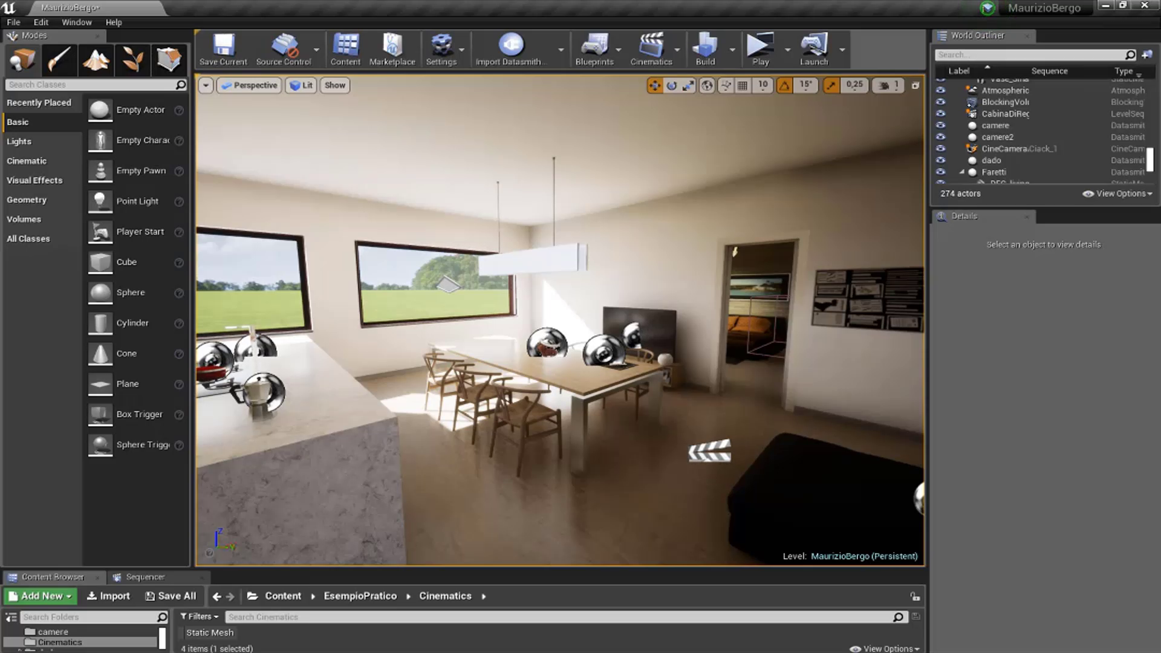Image resolution: width=1161 pixels, height=653 pixels.
Task: Toggle the content browser lock icon
Action: point(915,596)
